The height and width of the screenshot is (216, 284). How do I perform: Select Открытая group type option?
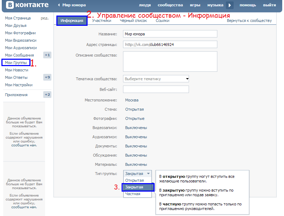pyautogui.click(x=138, y=180)
